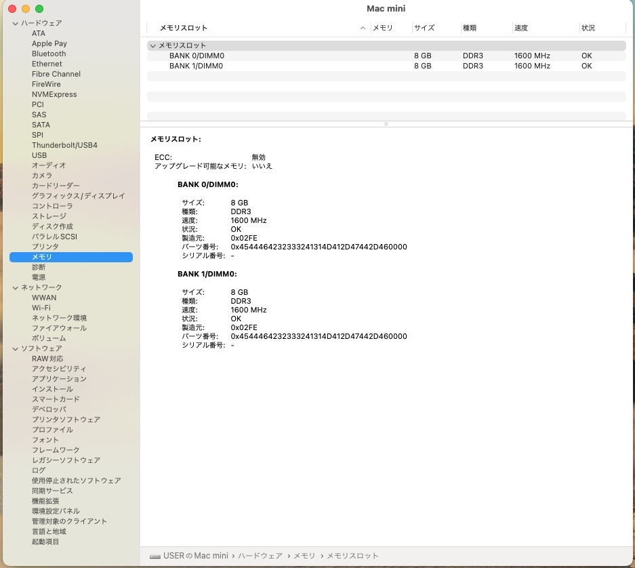Select ファイアウォール entry
Screen dimensions: 635x568
[59, 328]
